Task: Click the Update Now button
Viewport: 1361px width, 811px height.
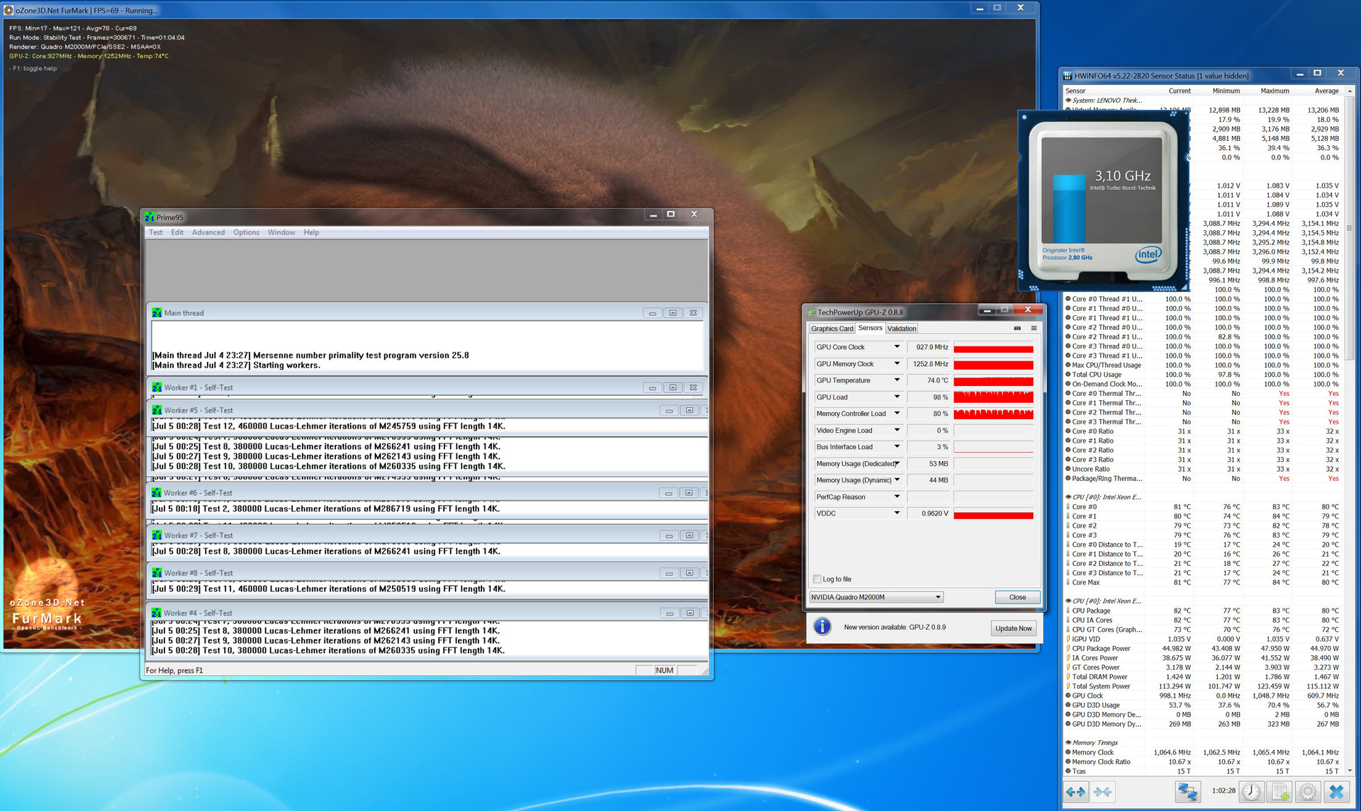Action: pos(1013,628)
